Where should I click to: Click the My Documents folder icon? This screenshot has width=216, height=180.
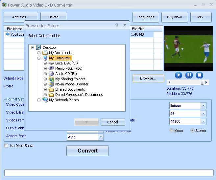pos(45,53)
